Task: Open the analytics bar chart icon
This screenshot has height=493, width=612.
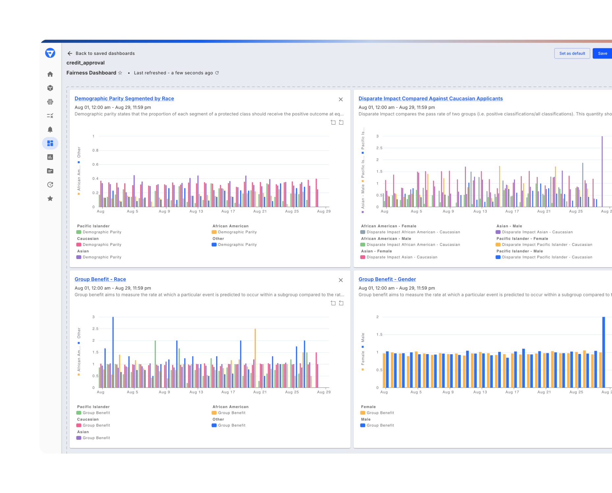Action: click(x=50, y=157)
